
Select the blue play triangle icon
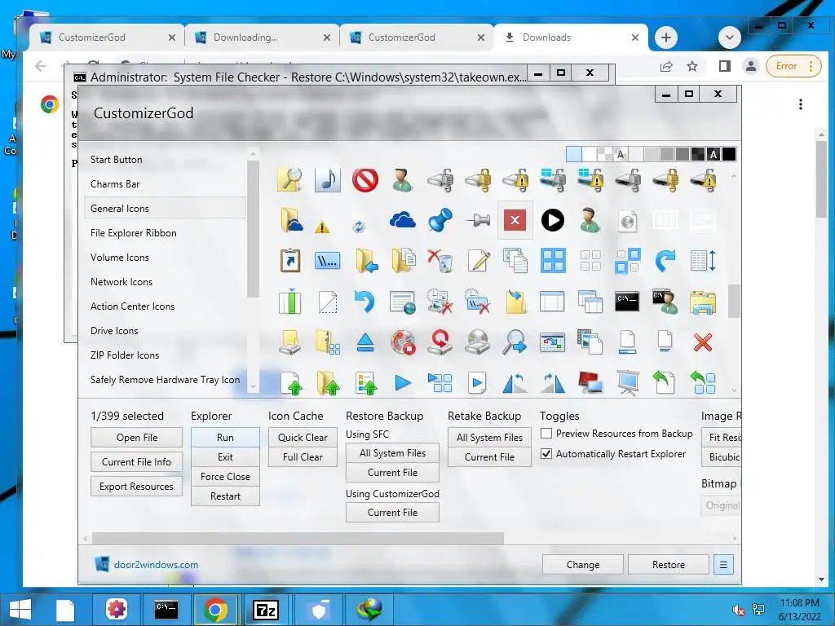(x=403, y=383)
